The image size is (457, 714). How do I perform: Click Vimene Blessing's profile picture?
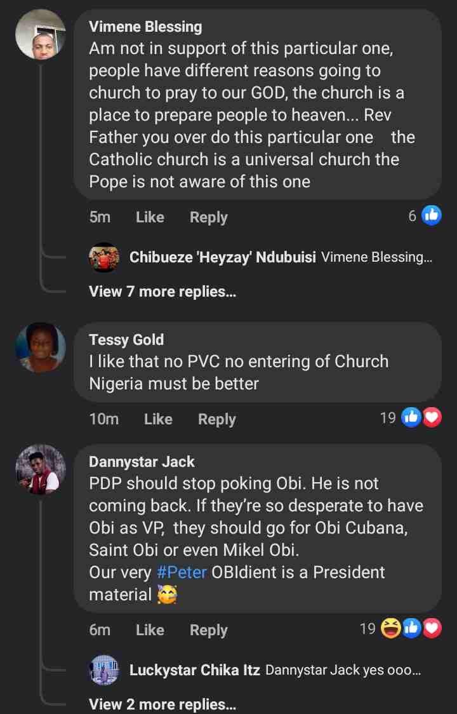41,34
